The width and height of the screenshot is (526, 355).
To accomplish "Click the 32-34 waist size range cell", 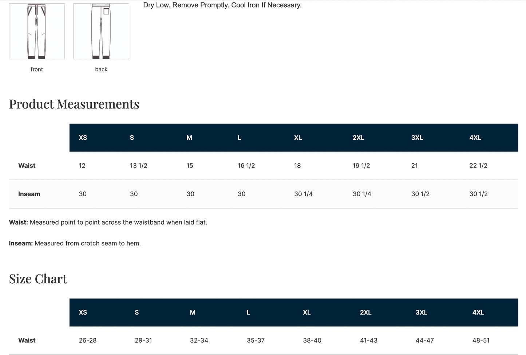I will click(199, 340).
